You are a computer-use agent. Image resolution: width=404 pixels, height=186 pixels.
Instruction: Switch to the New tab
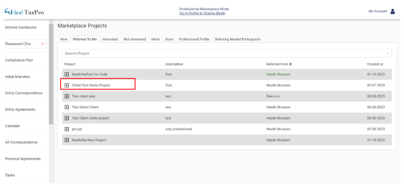pyautogui.click(x=64, y=39)
